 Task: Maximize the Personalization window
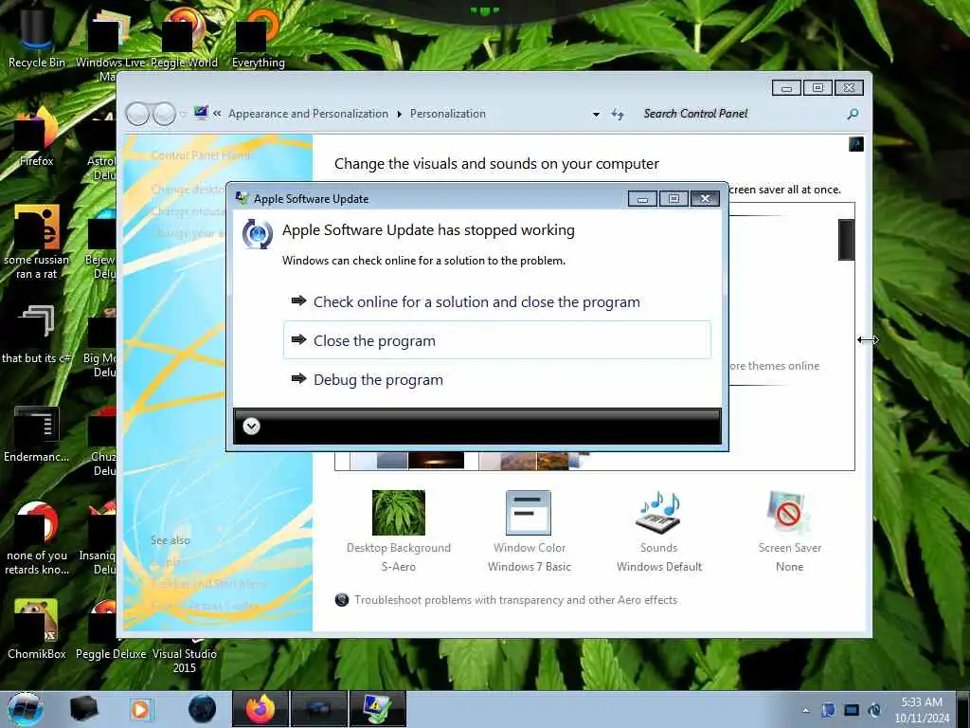click(x=817, y=88)
